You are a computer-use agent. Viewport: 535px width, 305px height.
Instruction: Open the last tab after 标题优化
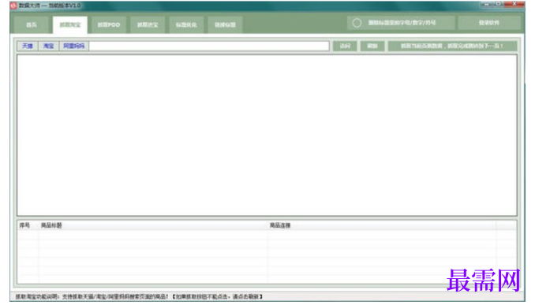tap(225, 25)
